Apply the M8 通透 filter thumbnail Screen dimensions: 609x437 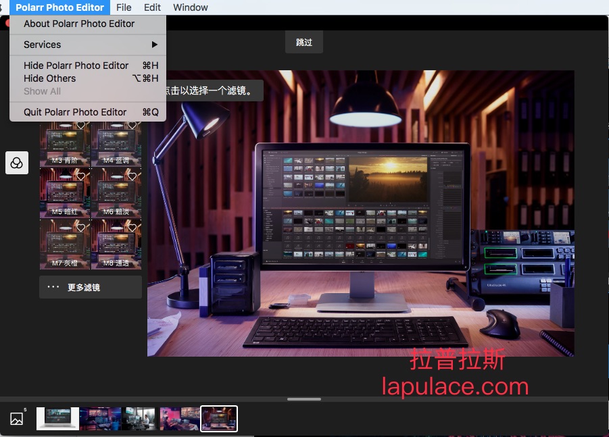pyautogui.click(x=116, y=244)
